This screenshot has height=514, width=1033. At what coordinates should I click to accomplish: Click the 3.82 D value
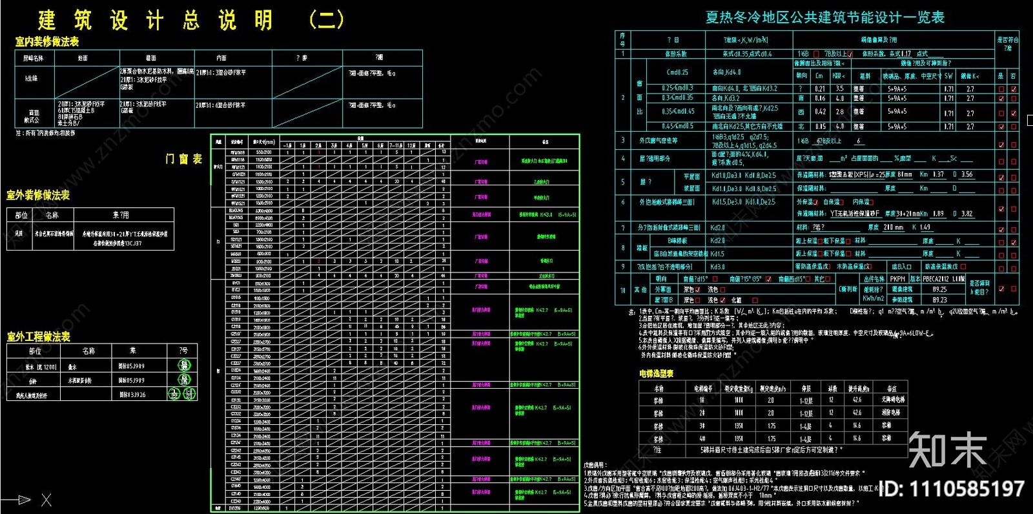coord(966,214)
